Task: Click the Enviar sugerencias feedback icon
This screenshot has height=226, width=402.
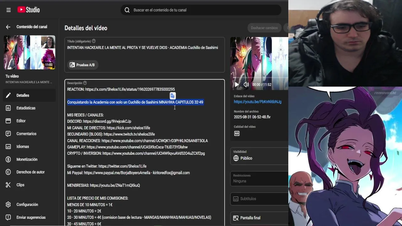Action: pyautogui.click(x=8, y=218)
